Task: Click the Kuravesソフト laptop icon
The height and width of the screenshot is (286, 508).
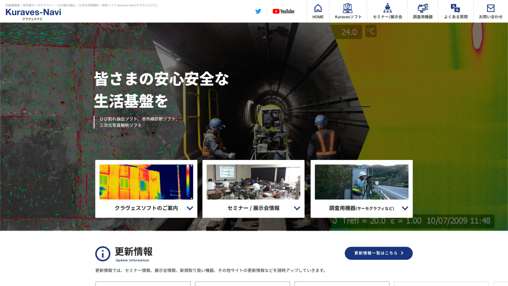Action: pyautogui.click(x=347, y=8)
